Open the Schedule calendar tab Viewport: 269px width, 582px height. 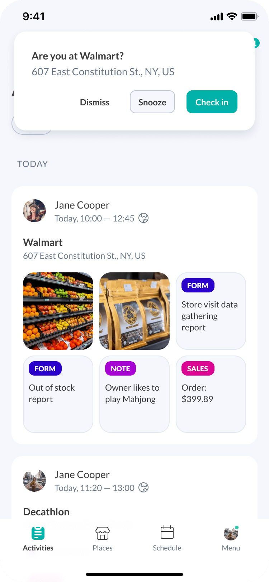[x=167, y=539]
